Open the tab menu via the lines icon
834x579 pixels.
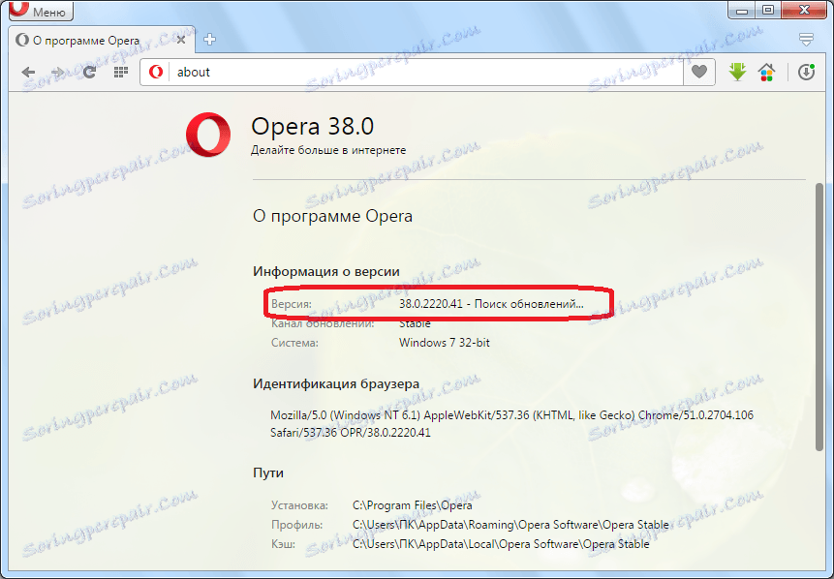[806, 41]
